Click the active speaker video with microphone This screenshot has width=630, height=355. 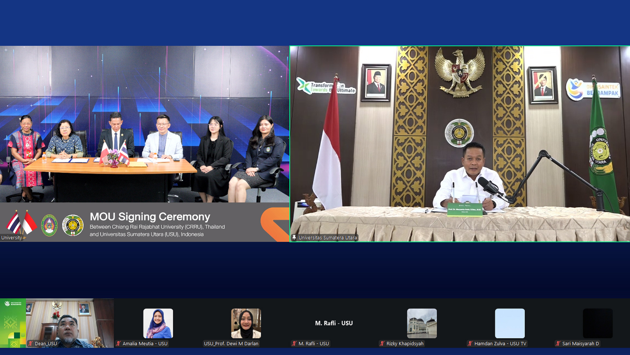click(460, 144)
